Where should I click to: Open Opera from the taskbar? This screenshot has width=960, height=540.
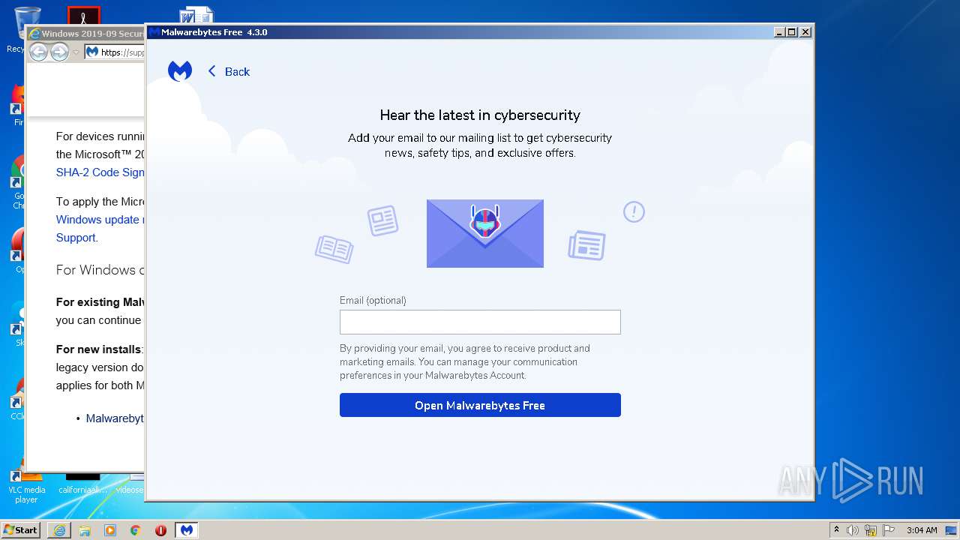point(160,530)
